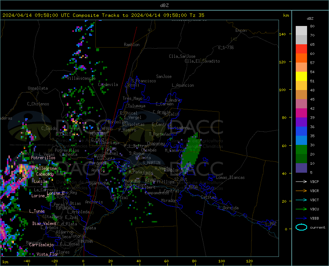
Task: Click the orange VBCR arrow in legend
Action: (301, 191)
